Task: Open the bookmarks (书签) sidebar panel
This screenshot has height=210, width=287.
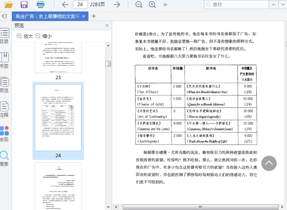Action: coord(4,60)
